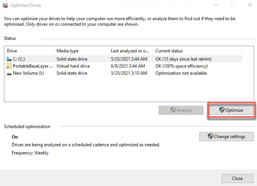
Task: Sort by the Media type column header
Action: tap(81, 51)
